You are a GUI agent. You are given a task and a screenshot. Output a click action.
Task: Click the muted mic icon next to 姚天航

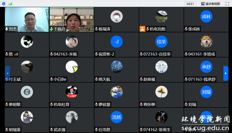pyautogui.click(x=96, y=79)
